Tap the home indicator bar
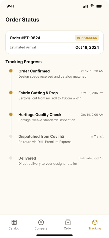The image size is (109, 238). (x=54, y=235)
